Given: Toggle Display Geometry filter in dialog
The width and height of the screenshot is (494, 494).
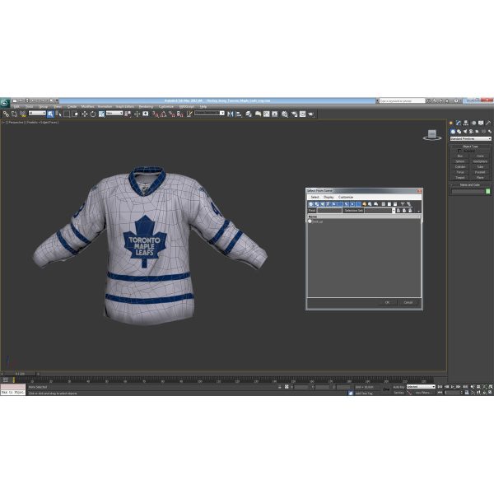Looking at the screenshot, I should tap(311, 204).
